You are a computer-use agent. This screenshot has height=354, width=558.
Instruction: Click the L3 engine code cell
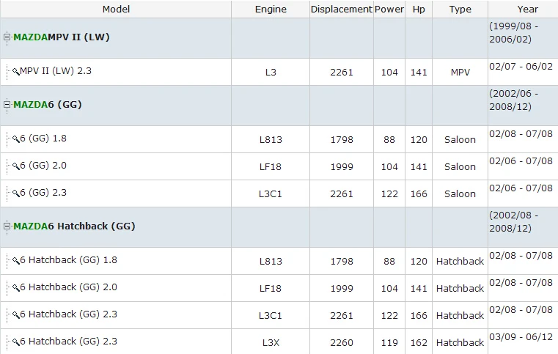(x=271, y=73)
